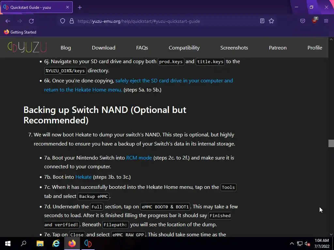Follow the Hekate link in step 7b

pos(83,177)
